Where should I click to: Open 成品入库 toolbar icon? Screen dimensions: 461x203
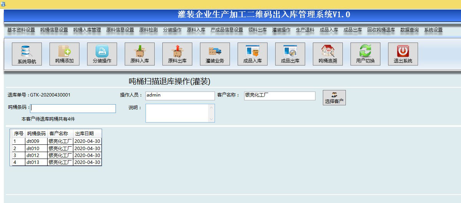[253, 54]
